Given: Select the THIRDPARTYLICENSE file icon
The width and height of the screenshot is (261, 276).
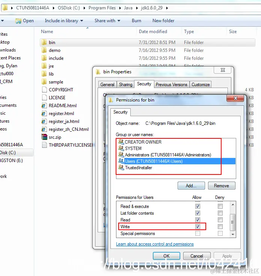Looking at the screenshot, I should click(x=44, y=145).
